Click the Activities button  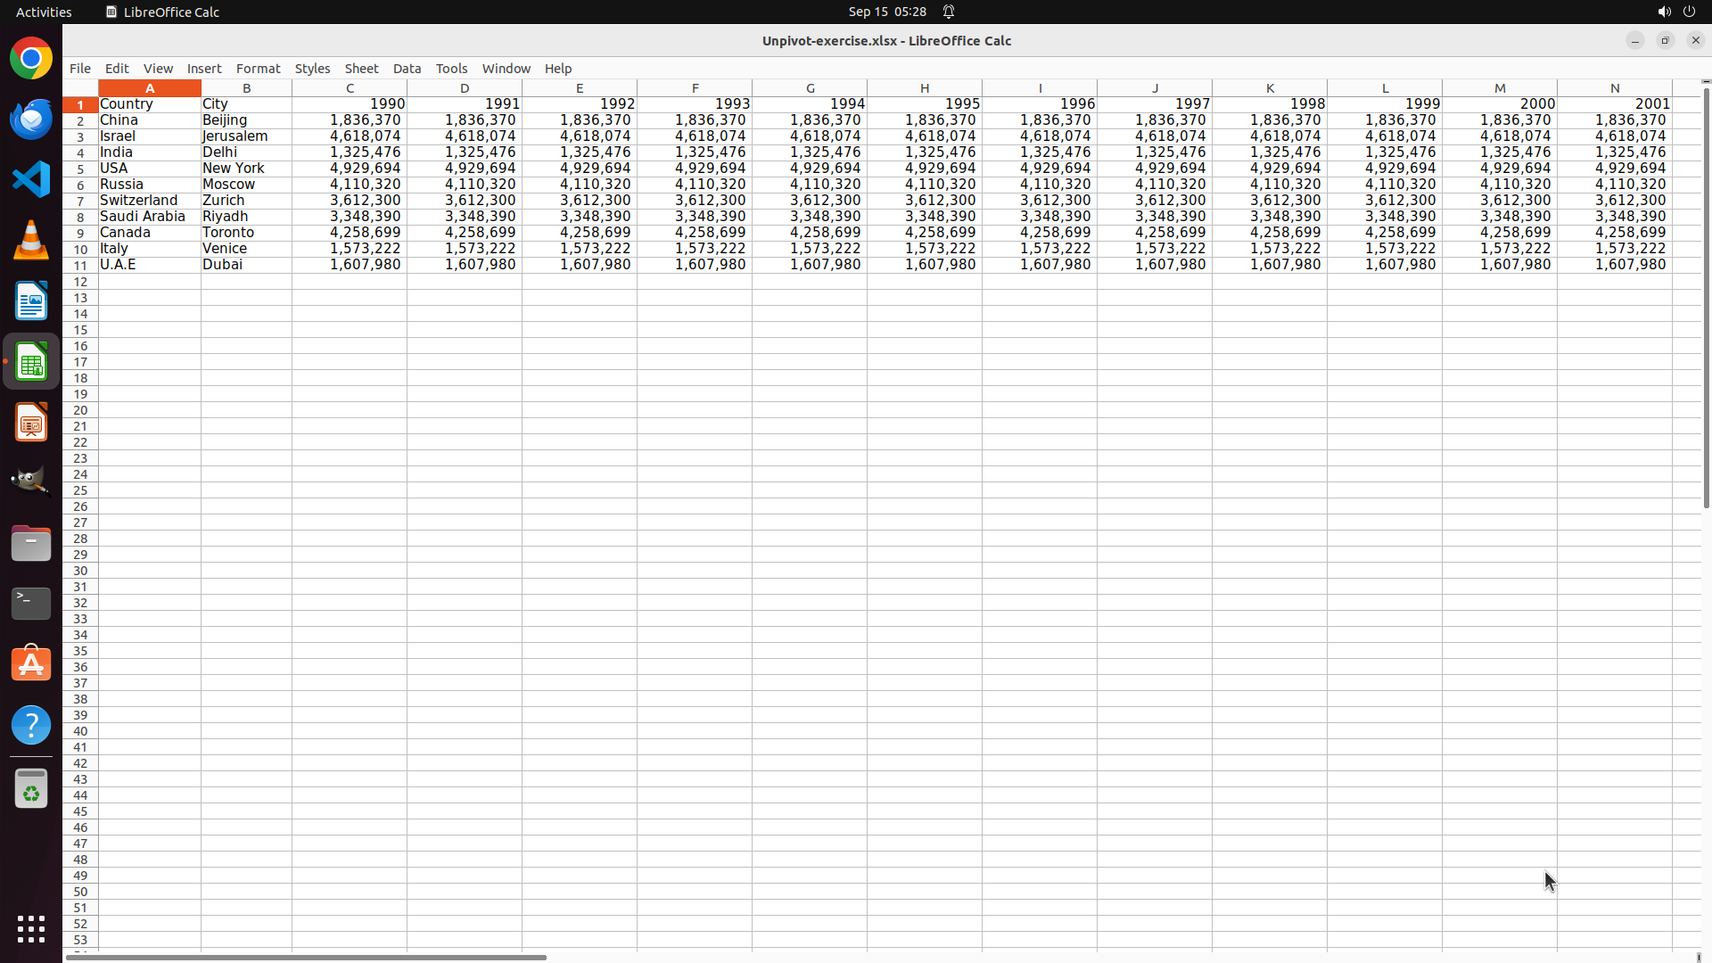(44, 12)
